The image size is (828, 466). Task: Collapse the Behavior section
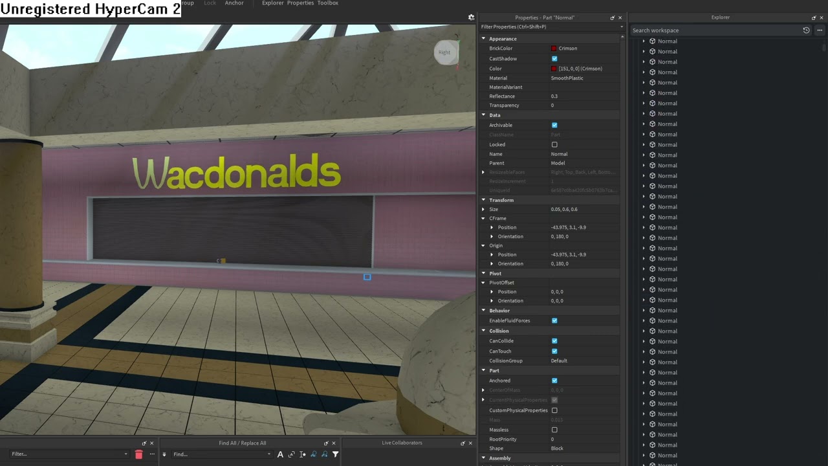(483, 311)
